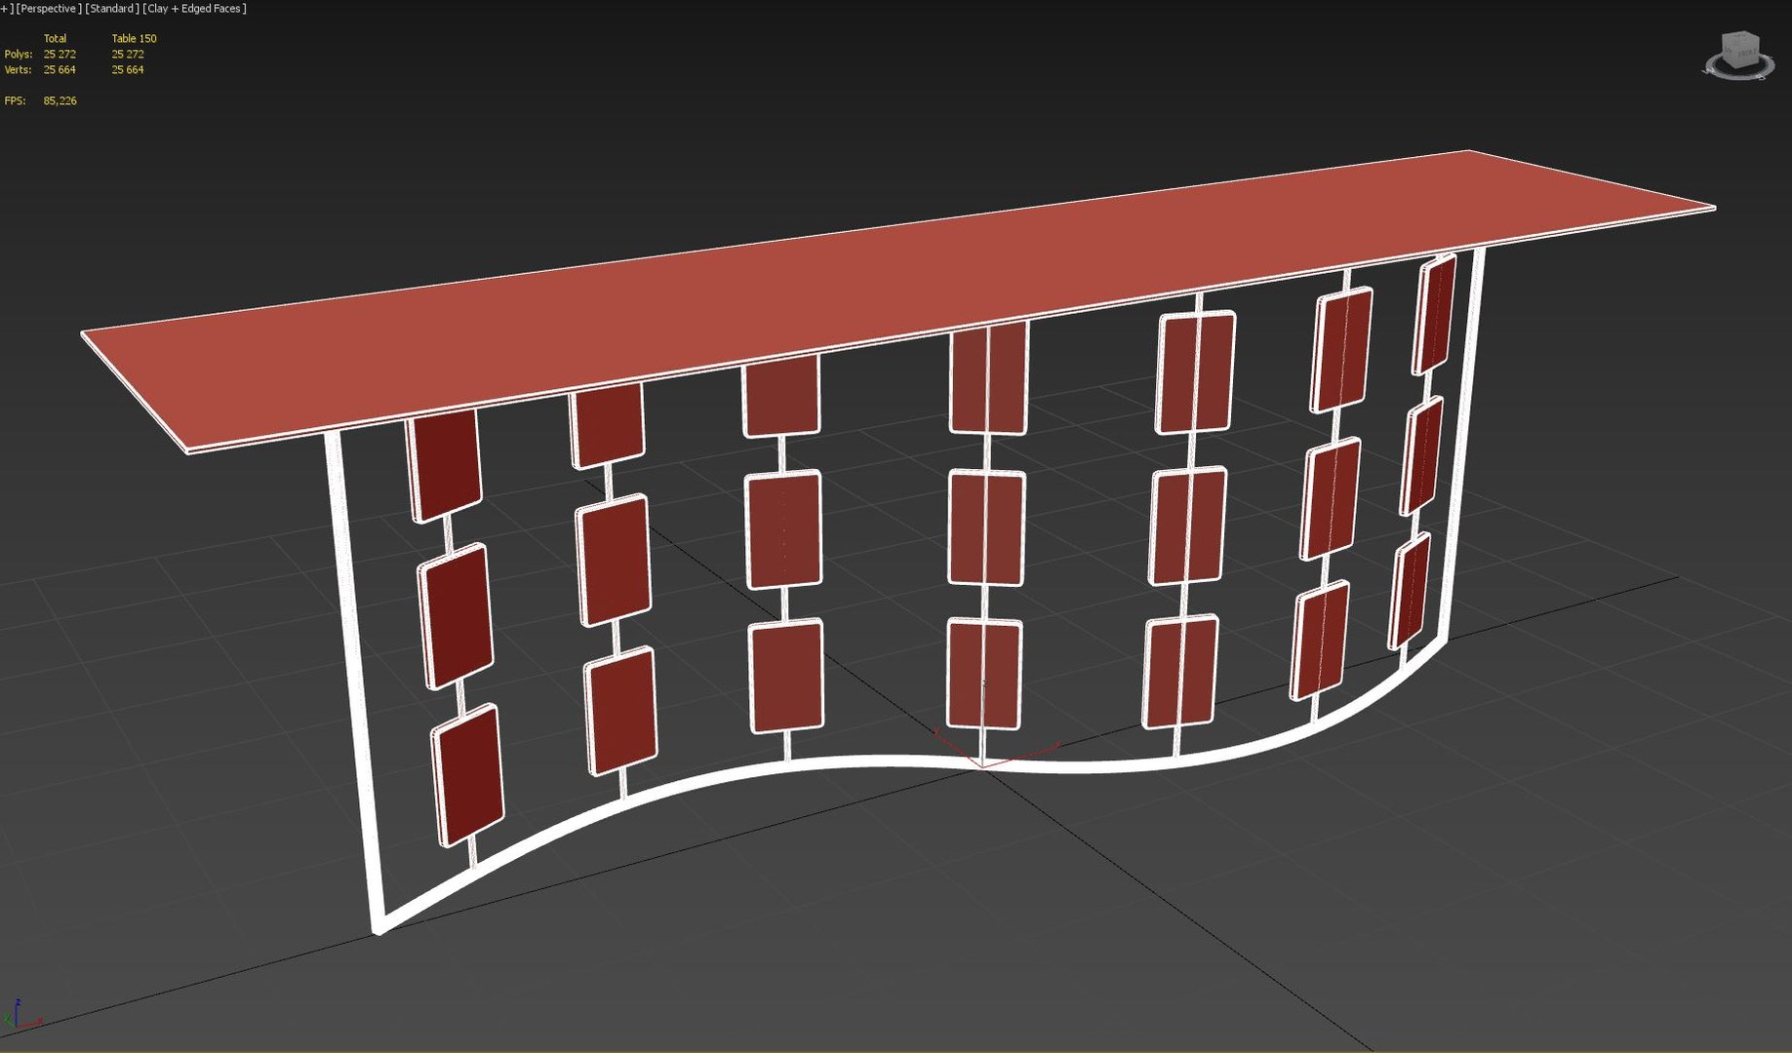Click the ViewCube navigation cube
Screen dimensions: 1792x1053
1739,51
